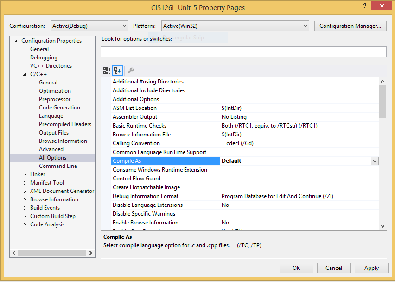
Task: Select General under C/C++
Action: pyautogui.click(x=48, y=83)
